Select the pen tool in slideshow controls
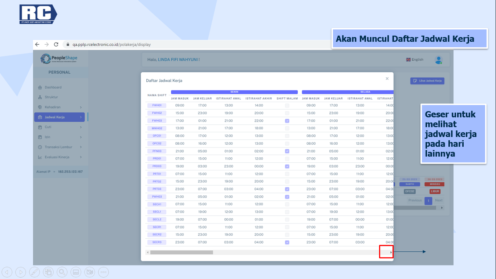Screen dimensions: 496x279 [34, 272]
